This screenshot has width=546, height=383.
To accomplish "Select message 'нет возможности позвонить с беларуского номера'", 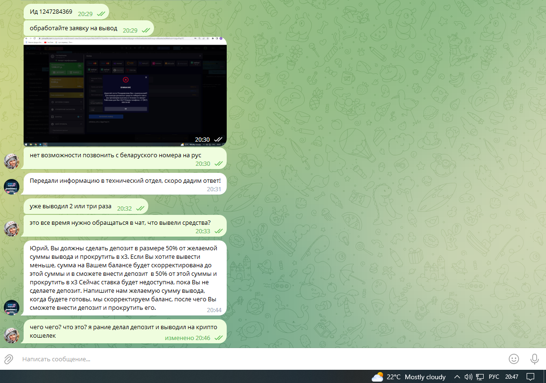I will tap(125, 159).
